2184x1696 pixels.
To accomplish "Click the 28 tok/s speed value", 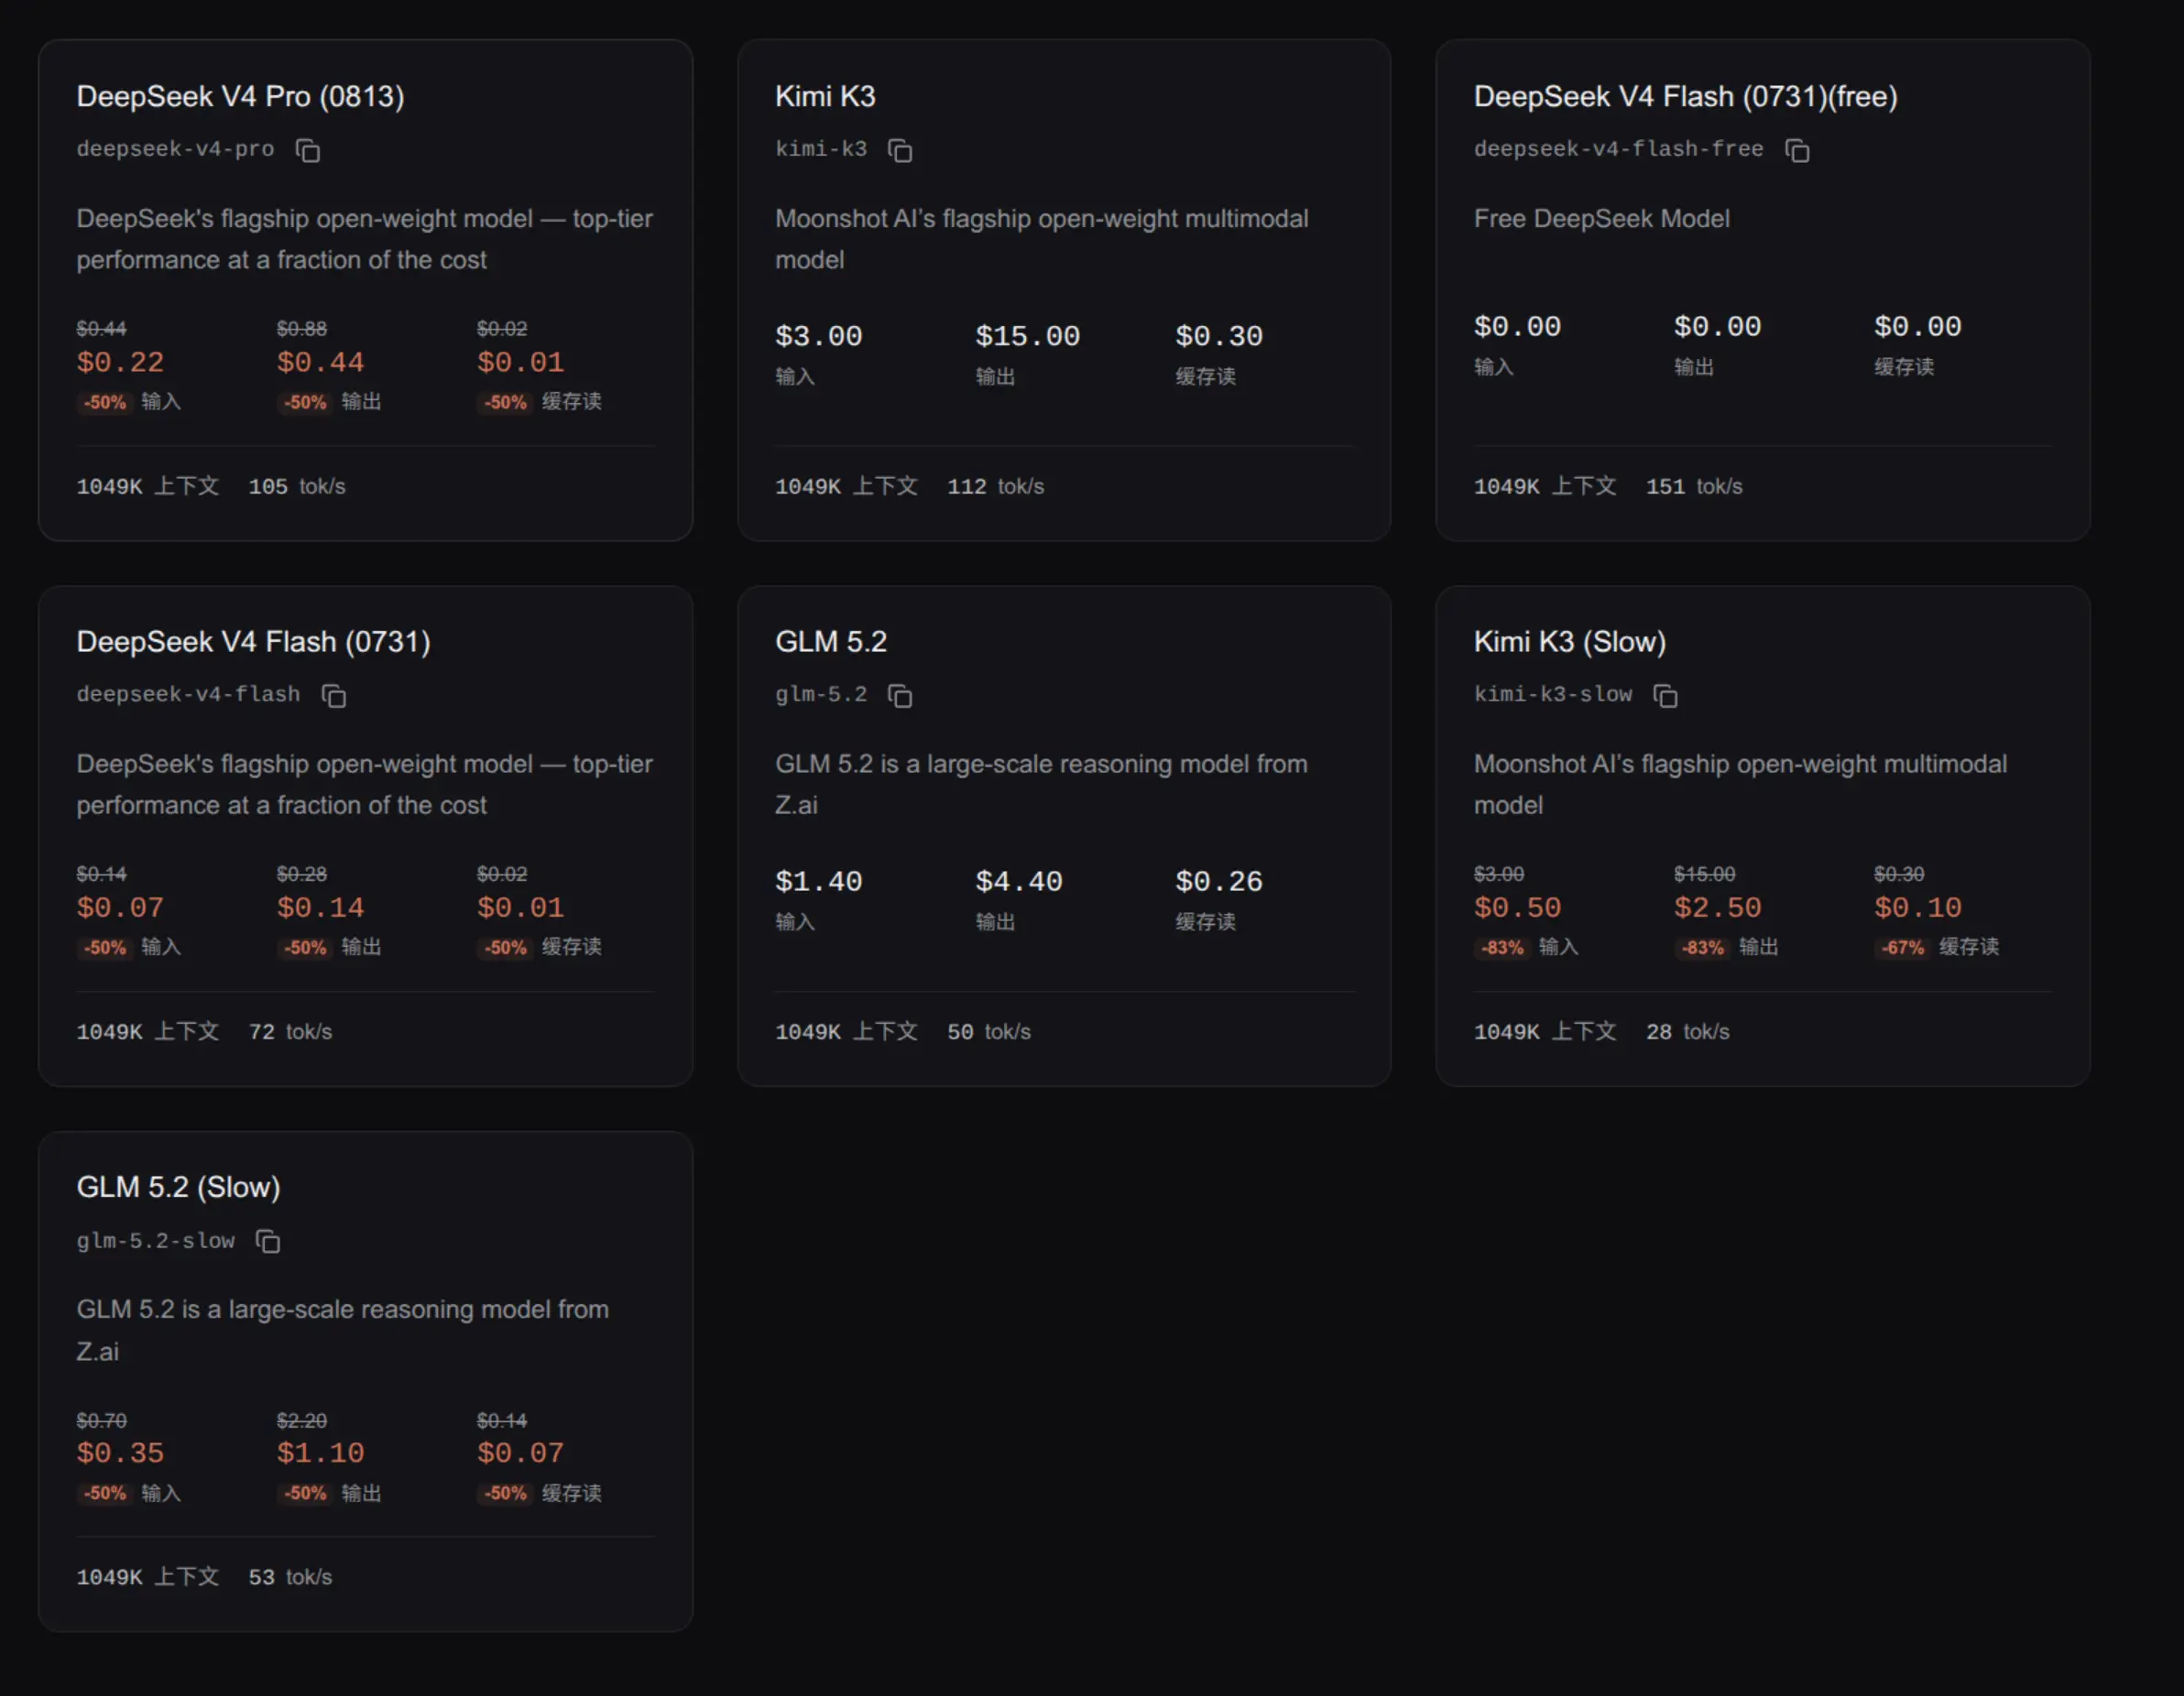I will pos(1688,1032).
